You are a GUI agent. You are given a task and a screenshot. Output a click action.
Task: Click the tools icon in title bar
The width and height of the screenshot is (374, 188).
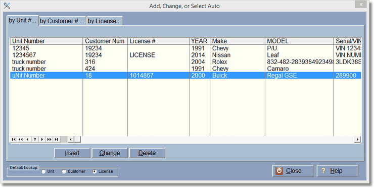coord(7,6)
